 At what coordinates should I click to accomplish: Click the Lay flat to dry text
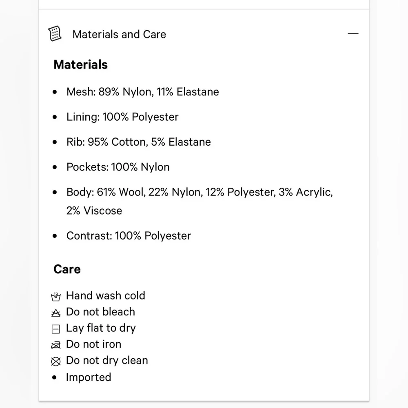click(101, 328)
